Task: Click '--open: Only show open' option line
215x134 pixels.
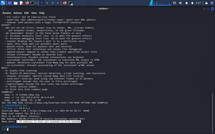Action: pyautogui.click(x=36, y=44)
